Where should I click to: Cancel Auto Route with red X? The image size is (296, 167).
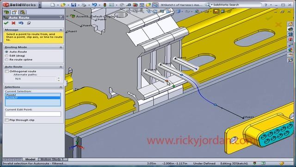tap(13, 23)
